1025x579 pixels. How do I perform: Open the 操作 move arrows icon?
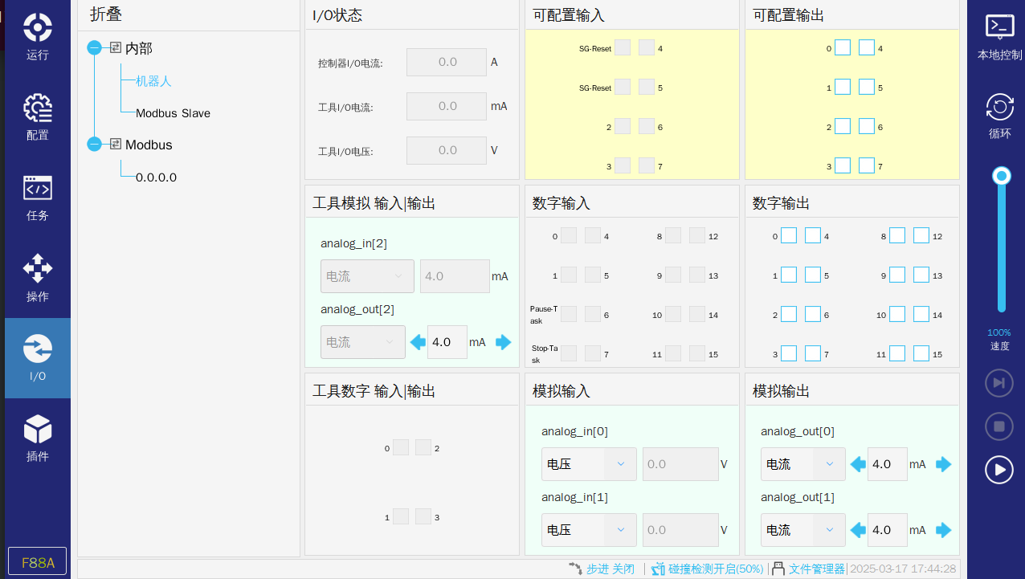(37, 269)
